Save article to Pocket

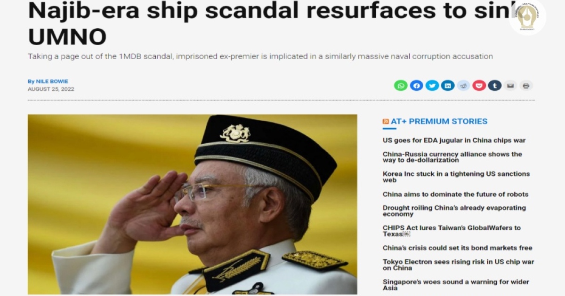[479, 86]
